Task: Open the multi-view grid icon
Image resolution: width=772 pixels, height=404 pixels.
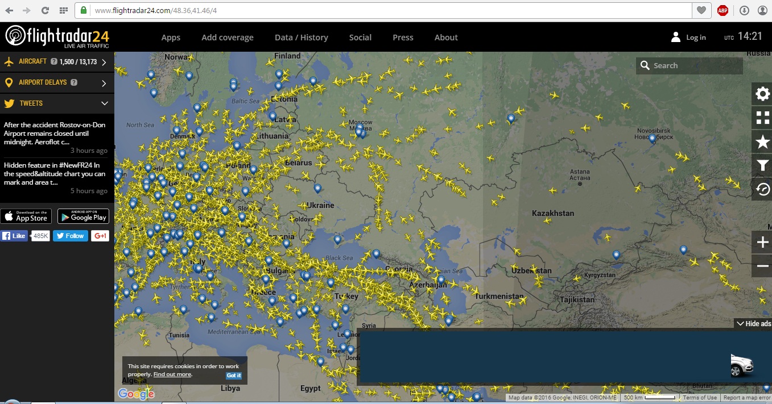Action: point(762,118)
